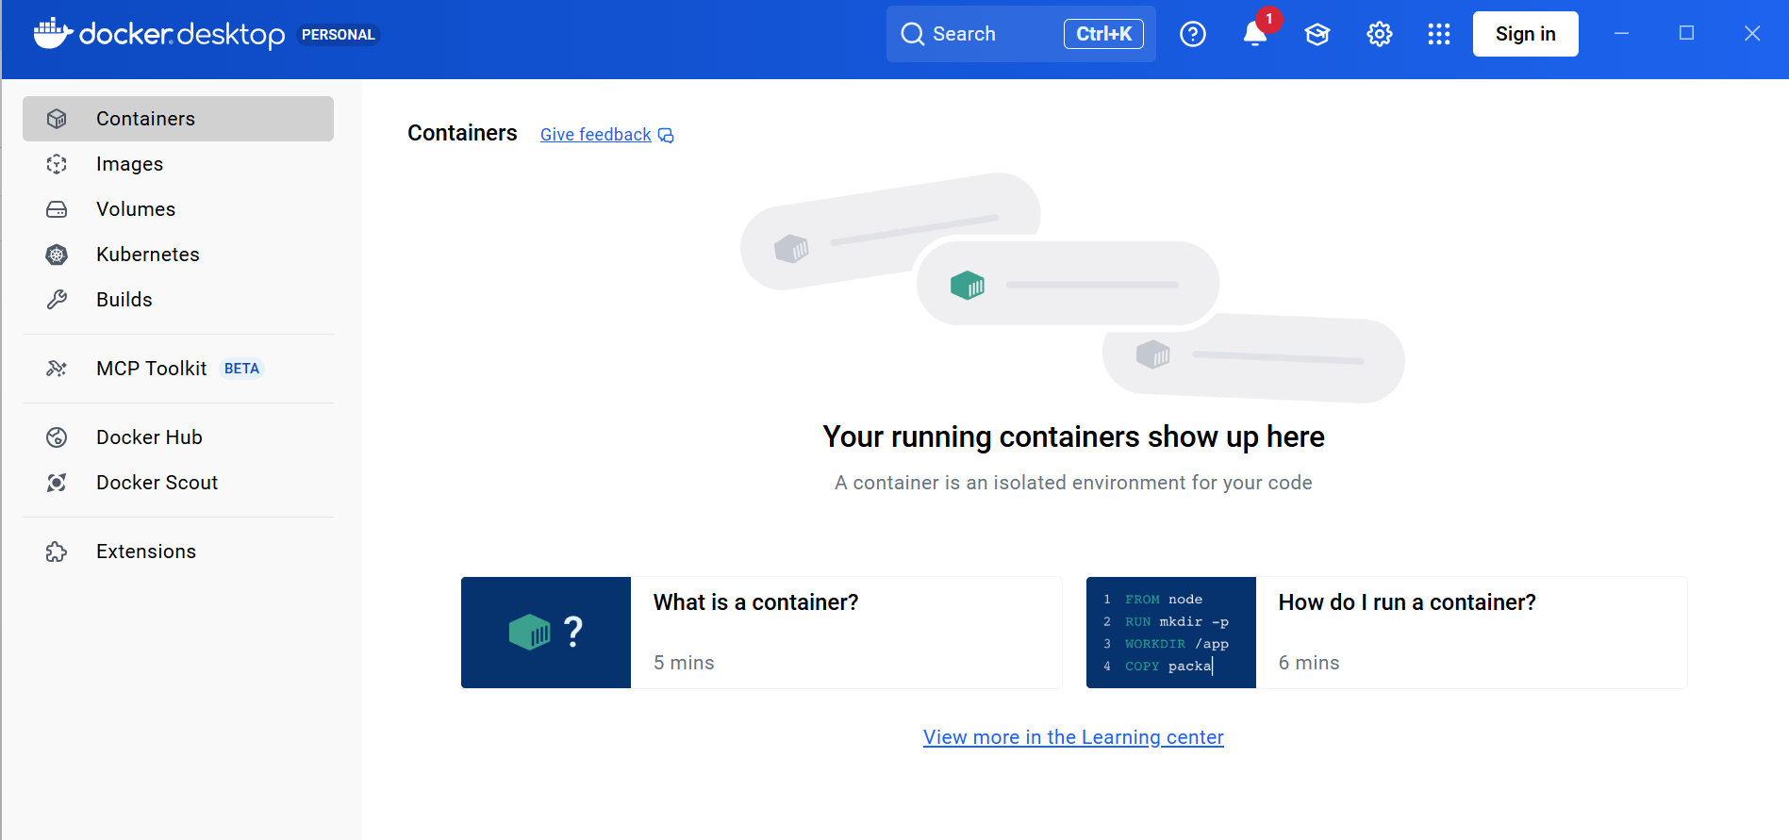Click the green container icon in the illustration

tap(968, 284)
